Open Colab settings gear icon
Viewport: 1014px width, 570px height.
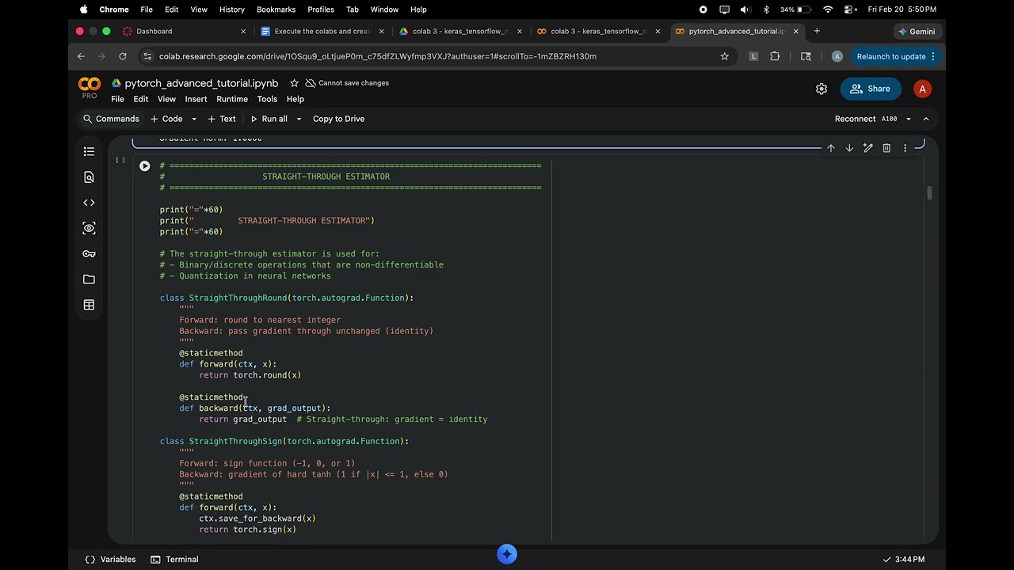tap(821, 89)
